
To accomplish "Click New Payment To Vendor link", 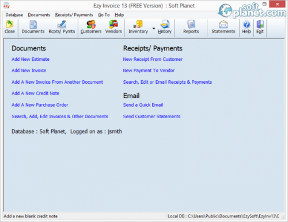I will point(149,71).
